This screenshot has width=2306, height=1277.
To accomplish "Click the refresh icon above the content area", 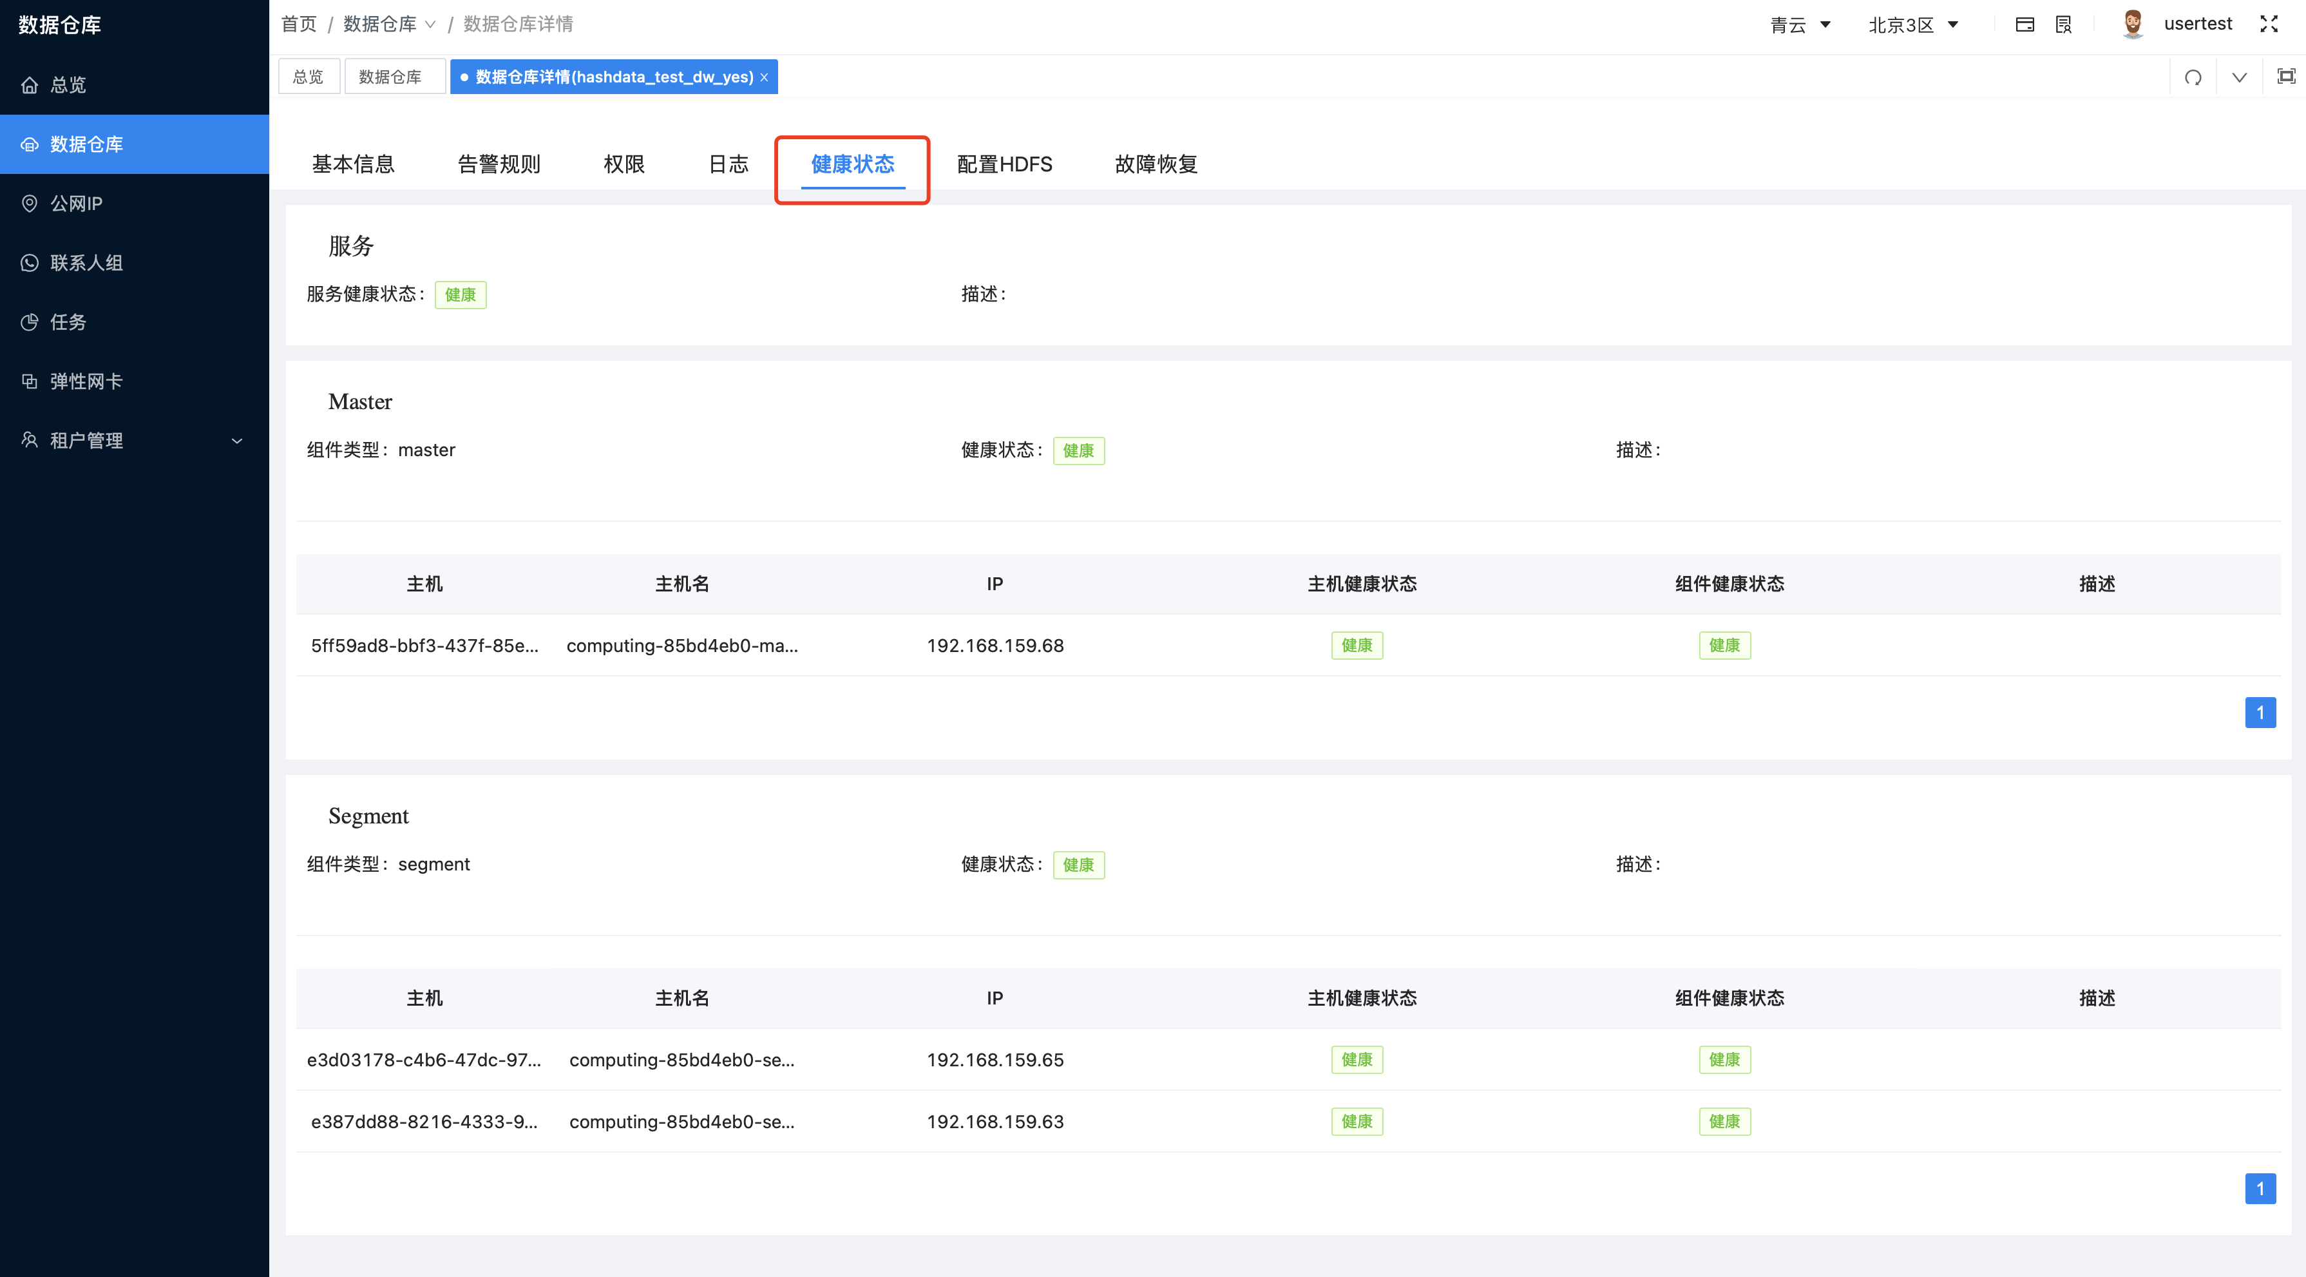I will (x=2193, y=77).
